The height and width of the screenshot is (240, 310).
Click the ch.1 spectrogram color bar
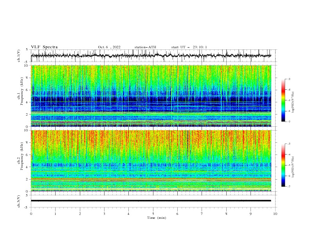[283, 100]
